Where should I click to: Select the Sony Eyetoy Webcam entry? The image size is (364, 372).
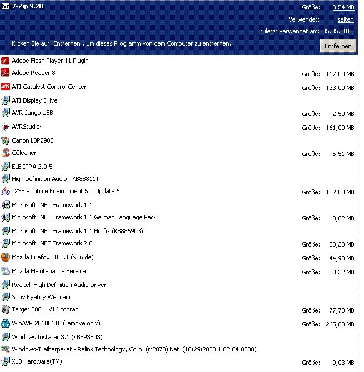tap(41, 297)
